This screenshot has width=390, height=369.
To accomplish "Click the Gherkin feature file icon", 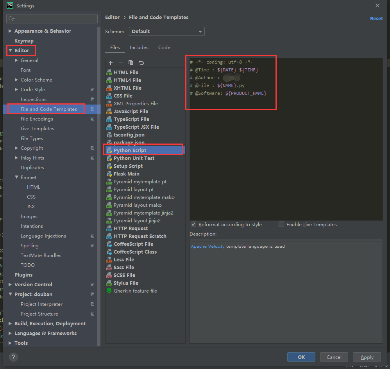I will pyautogui.click(x=109, y=291).
